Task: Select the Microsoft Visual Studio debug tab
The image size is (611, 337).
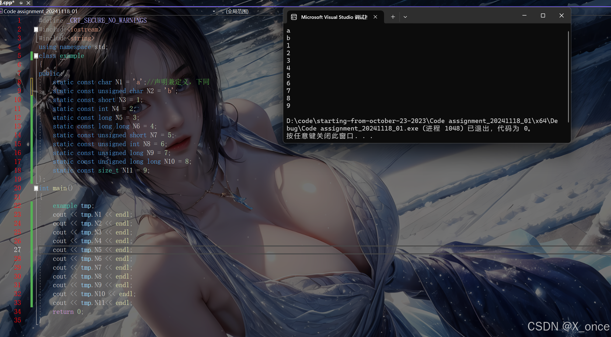Action: coord(334,17)
